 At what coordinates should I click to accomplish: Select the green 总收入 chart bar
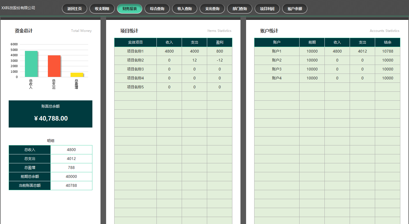[31, 64]
